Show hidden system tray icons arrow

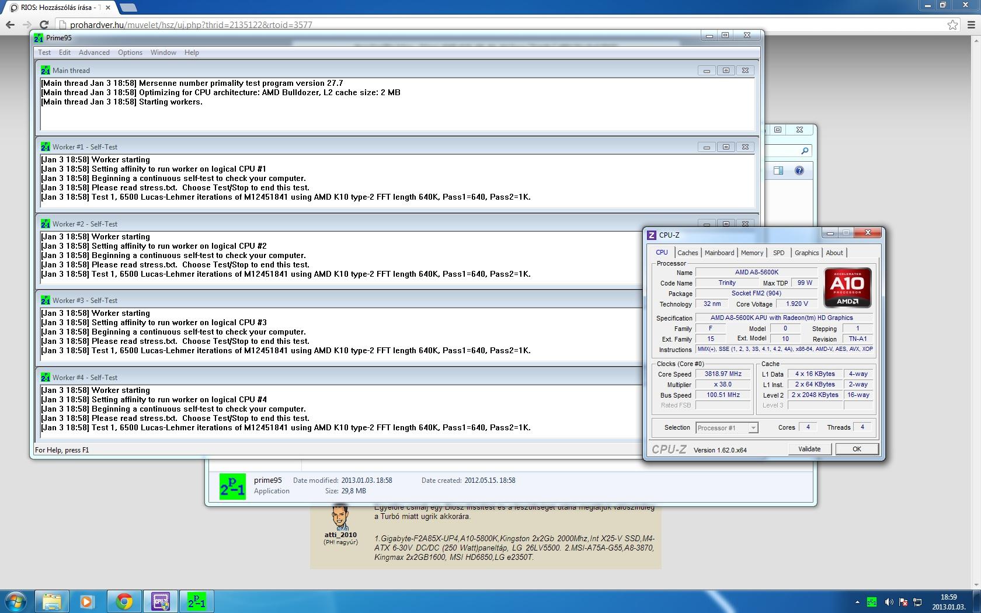pyautogui.click(x=857, y=602)
